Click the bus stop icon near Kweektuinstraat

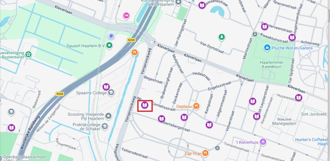point(255,34)
